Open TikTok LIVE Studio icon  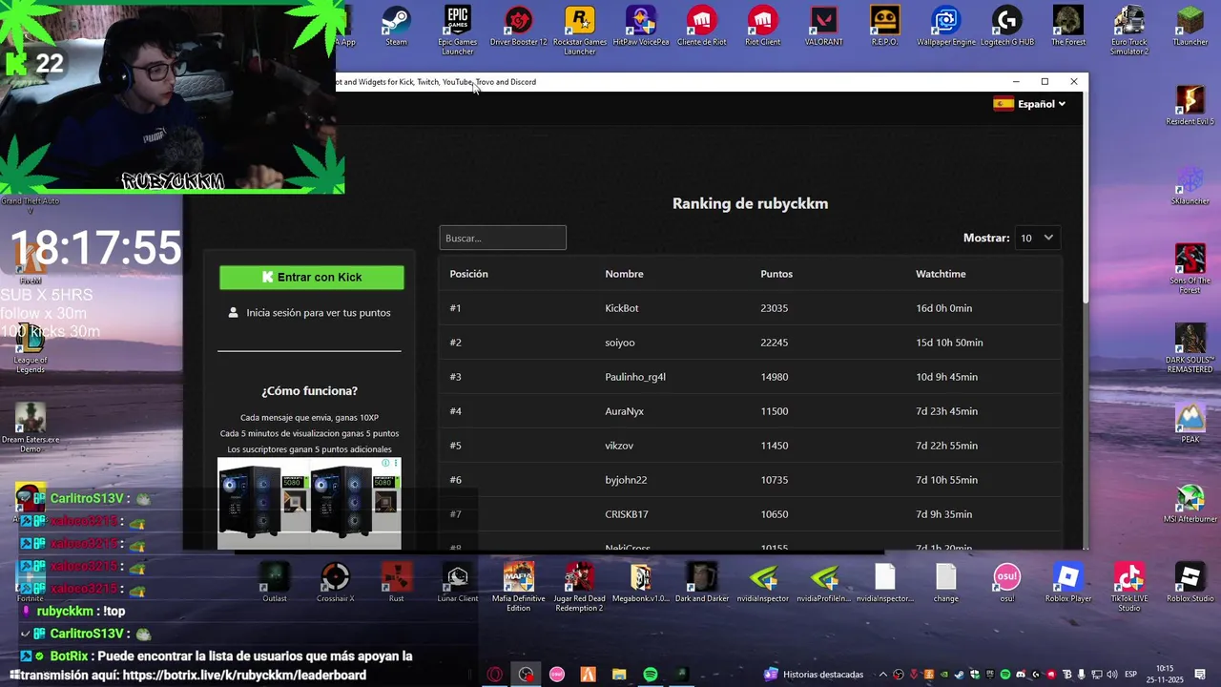point(1129,587)
